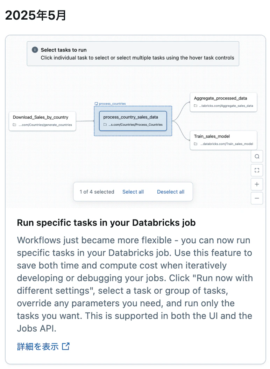Click the search magnifier icon on canvas
The height and width of the screenshot is (369, 270).
(x=257, y=156)
